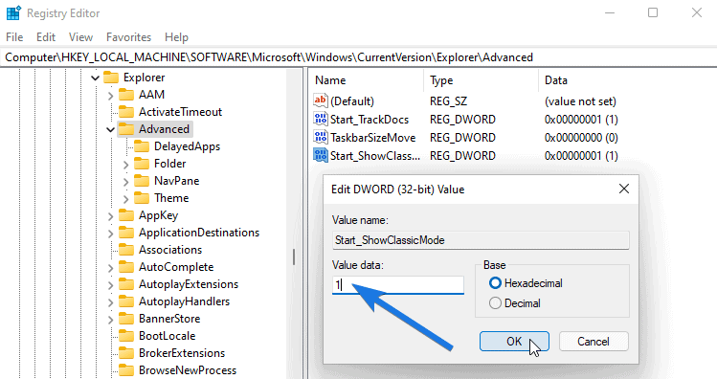Click the Explorer folder icon in tree
Viewport: 717px width, 379px height.
pos(111,78)
